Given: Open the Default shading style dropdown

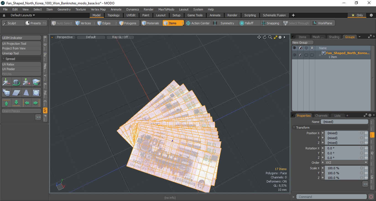Looking at the screenshot, I should 91,37.
